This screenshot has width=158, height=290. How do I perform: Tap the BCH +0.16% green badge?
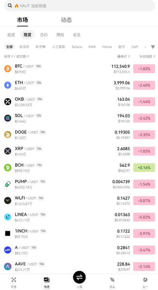tap(144, 168)
